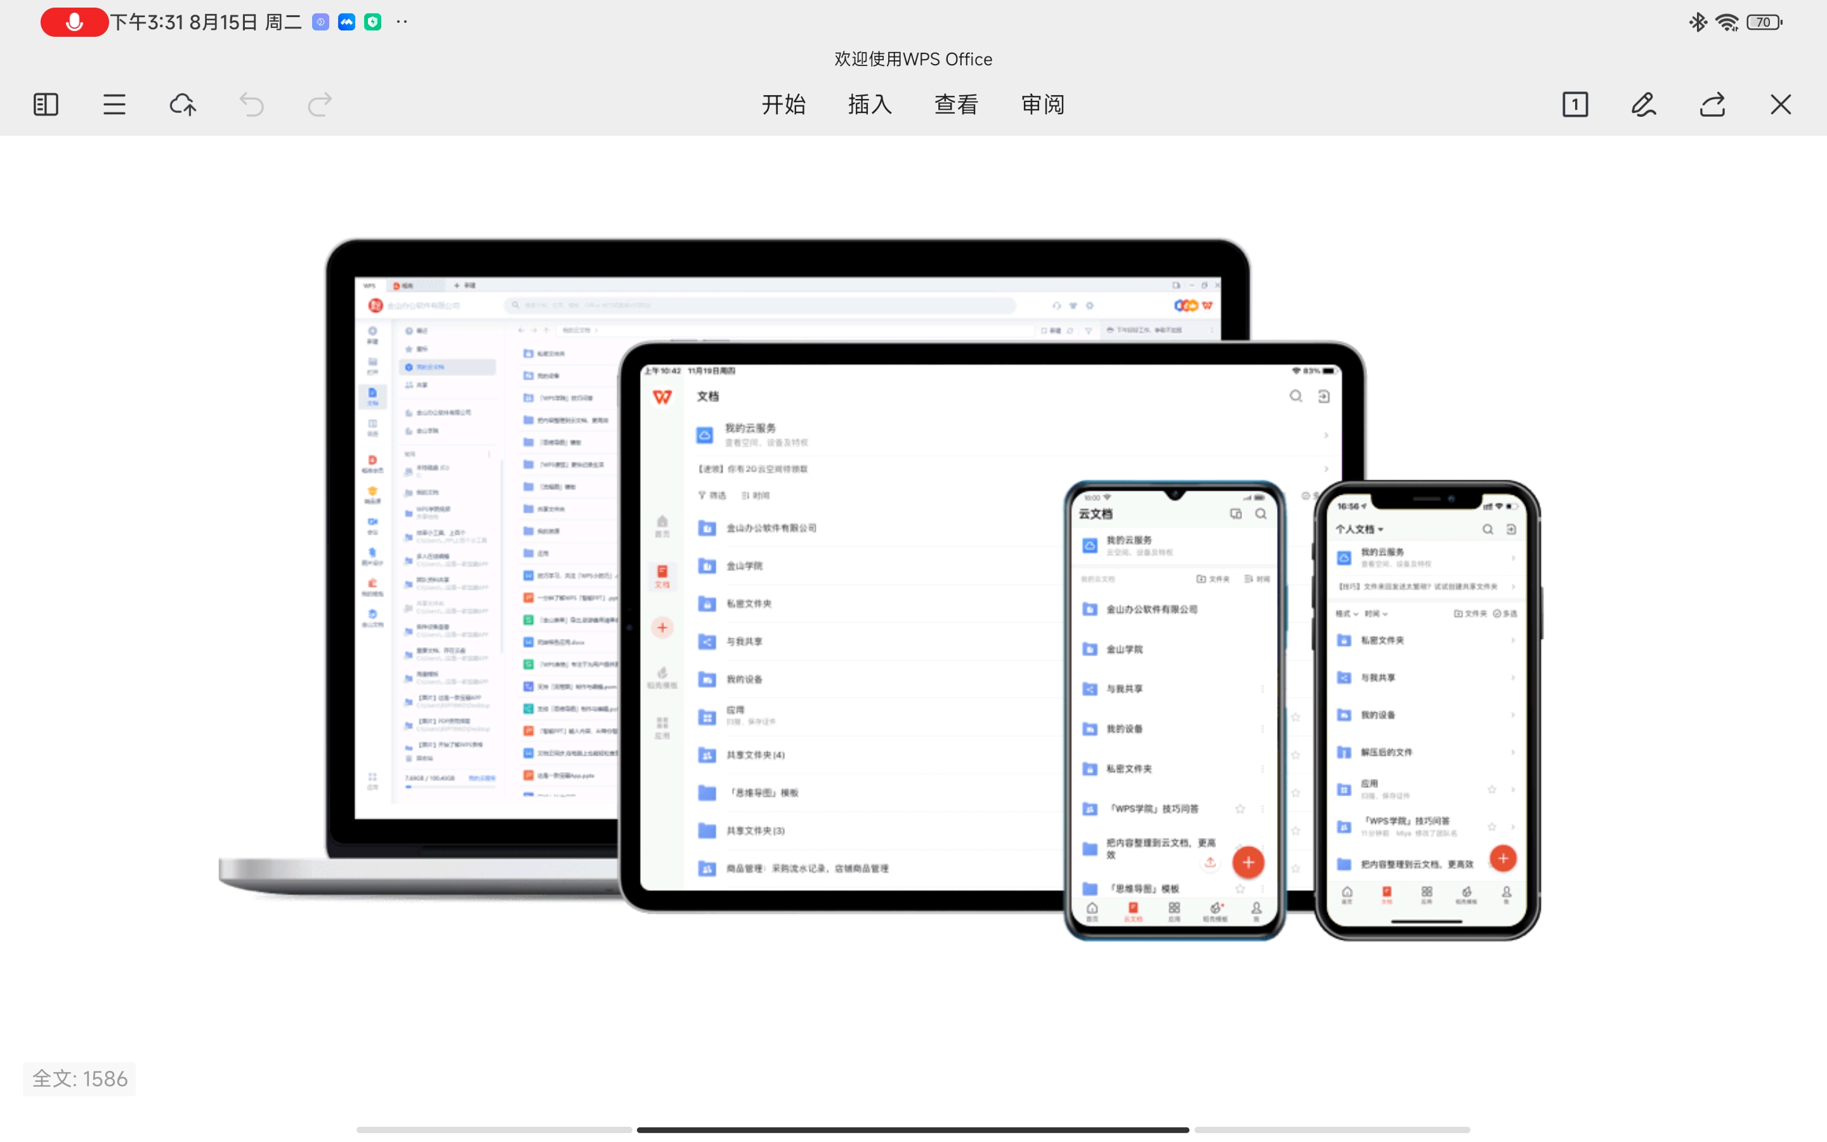Click the document title 欢迎使用WPS Office
This screenshot has width=1827, height=1142.
pyautogui.click(x=913, y=59)
